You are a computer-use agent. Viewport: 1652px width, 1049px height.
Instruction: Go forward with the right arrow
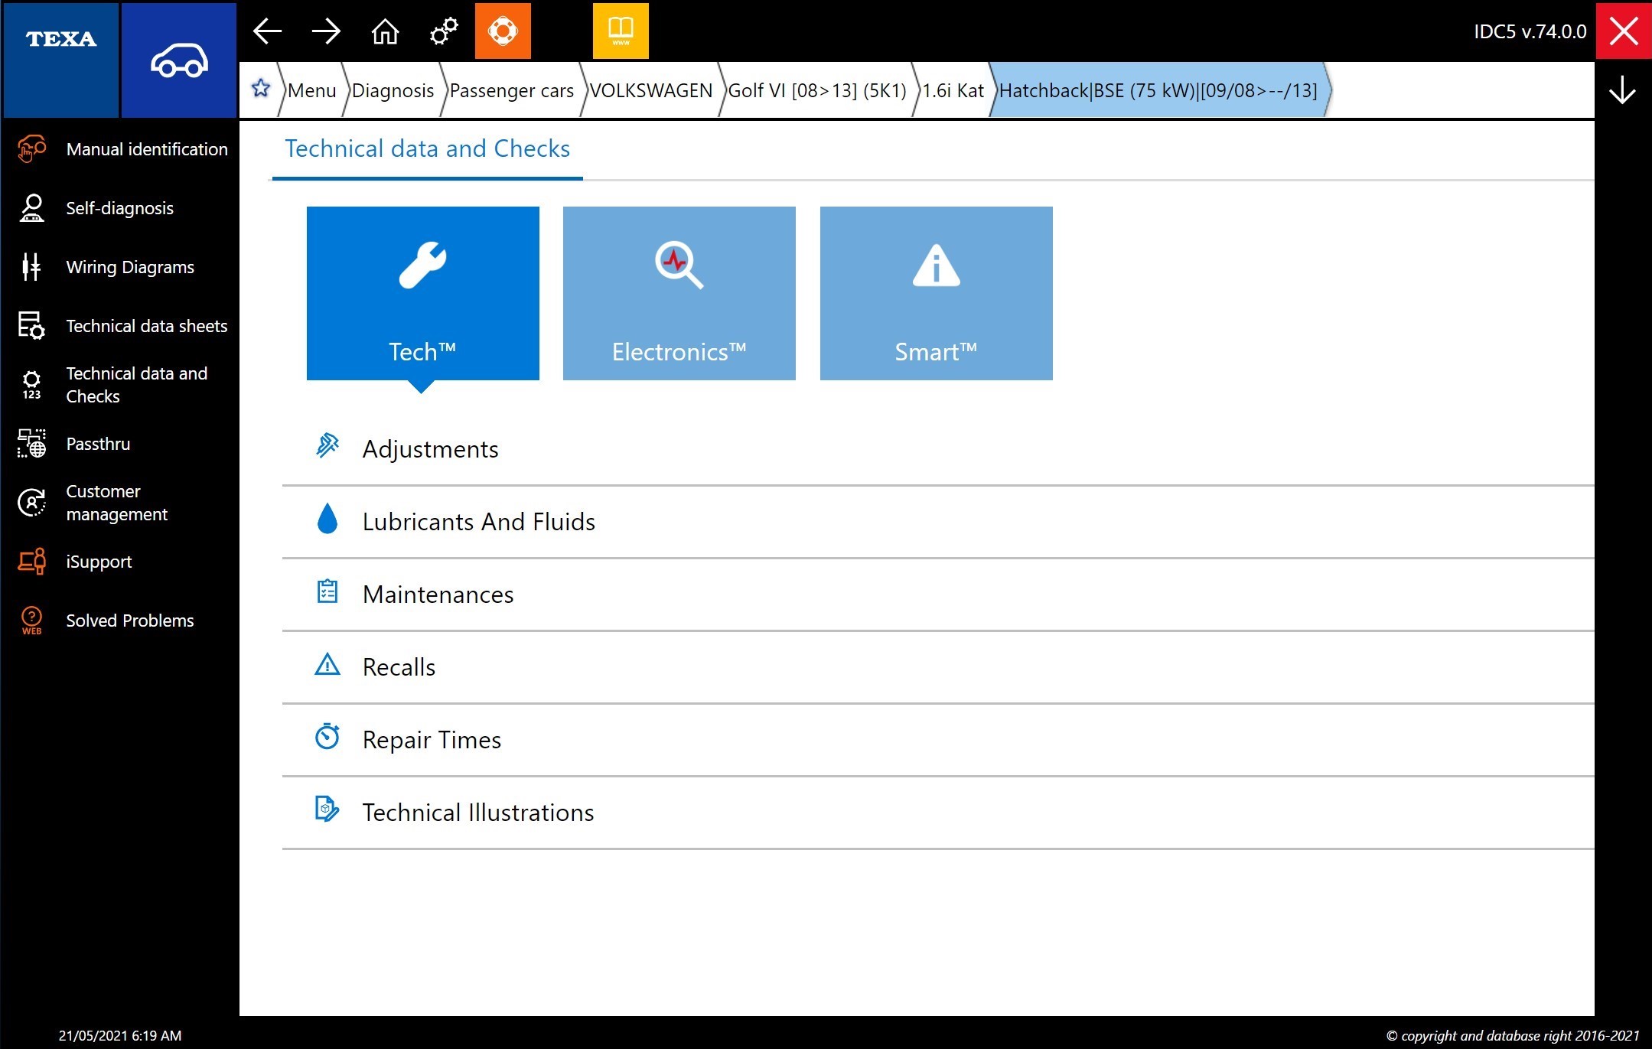[x=326, y=31]
